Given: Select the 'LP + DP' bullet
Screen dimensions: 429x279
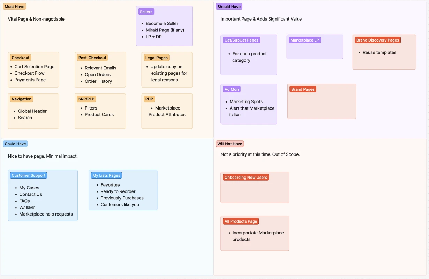Looking at the screenshot, I should [x=154, y=37].
